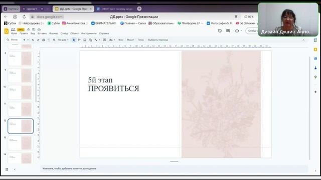Open the Главная — Canva bookmark

tap(133, 23)
